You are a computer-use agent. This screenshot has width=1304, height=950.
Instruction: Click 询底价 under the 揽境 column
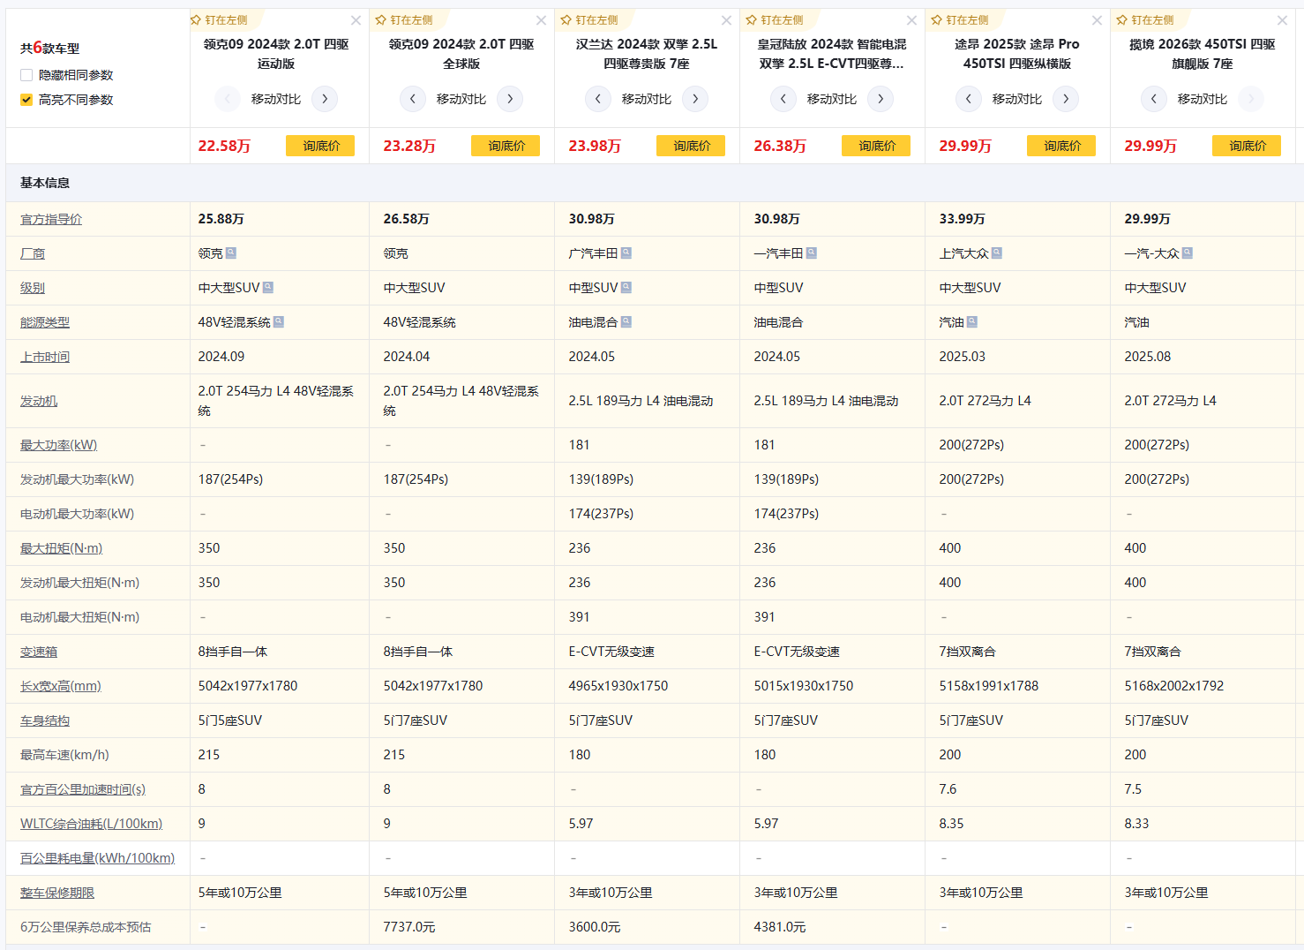coord(1247,146)
